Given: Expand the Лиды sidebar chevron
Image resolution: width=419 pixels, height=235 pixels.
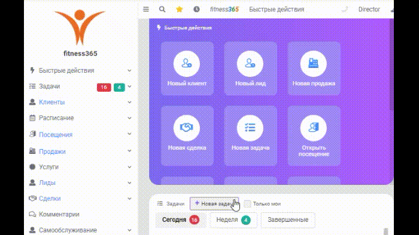Looking at the screenshot, I should click(x=129, y=183).
